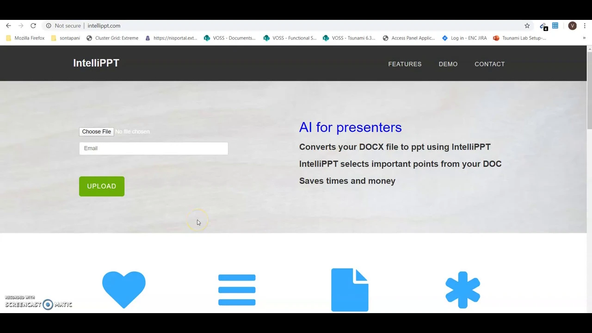Open Mozilla Firefox bookmark folder

25,38
